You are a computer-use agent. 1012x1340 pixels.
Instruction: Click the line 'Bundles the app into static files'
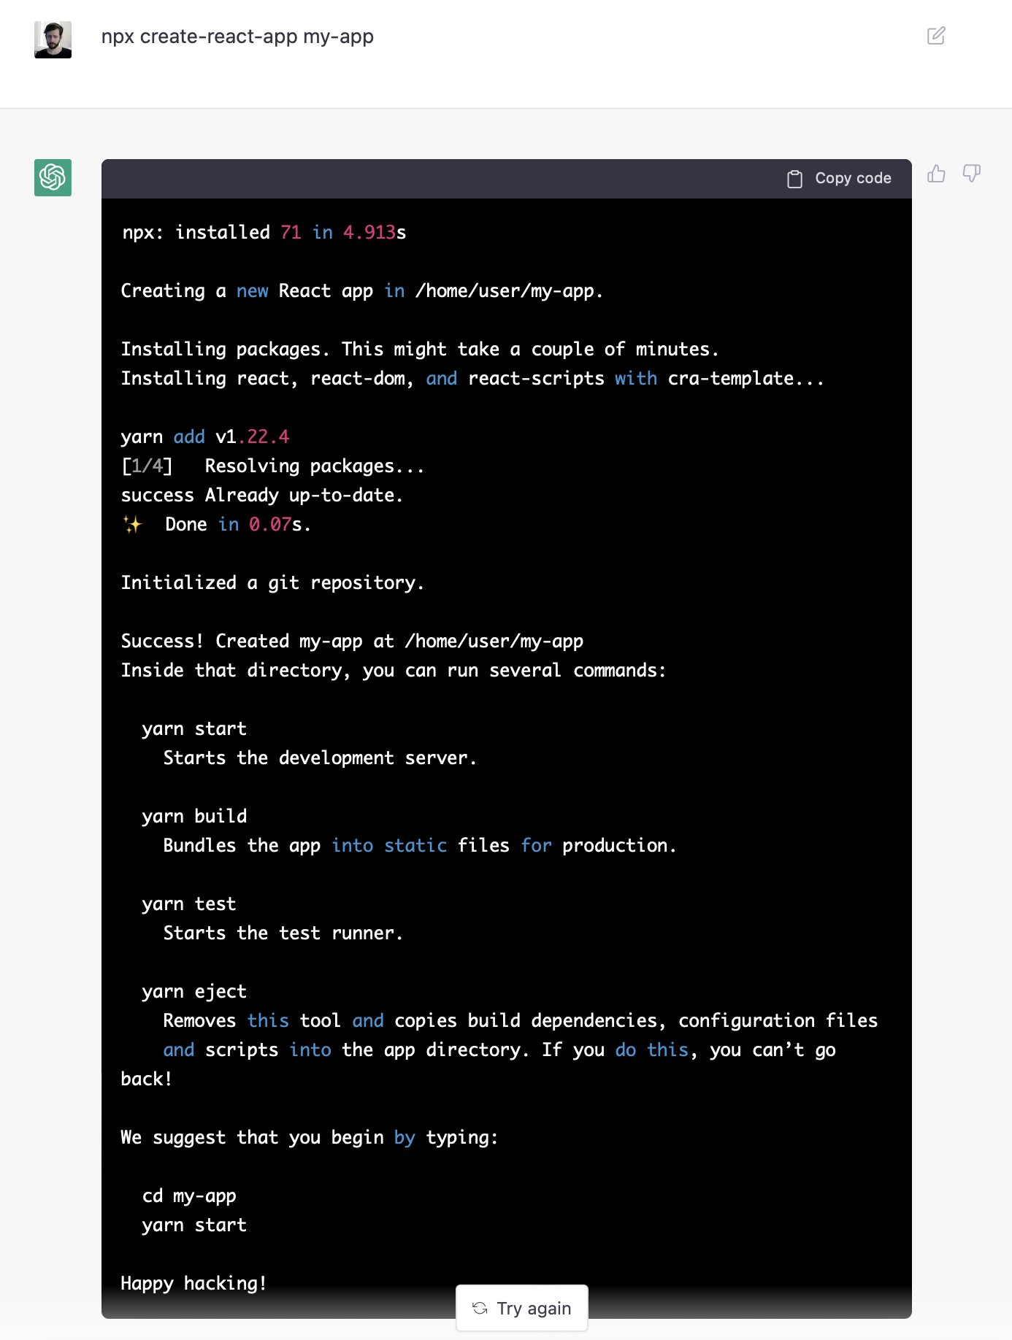pos(420,845)
